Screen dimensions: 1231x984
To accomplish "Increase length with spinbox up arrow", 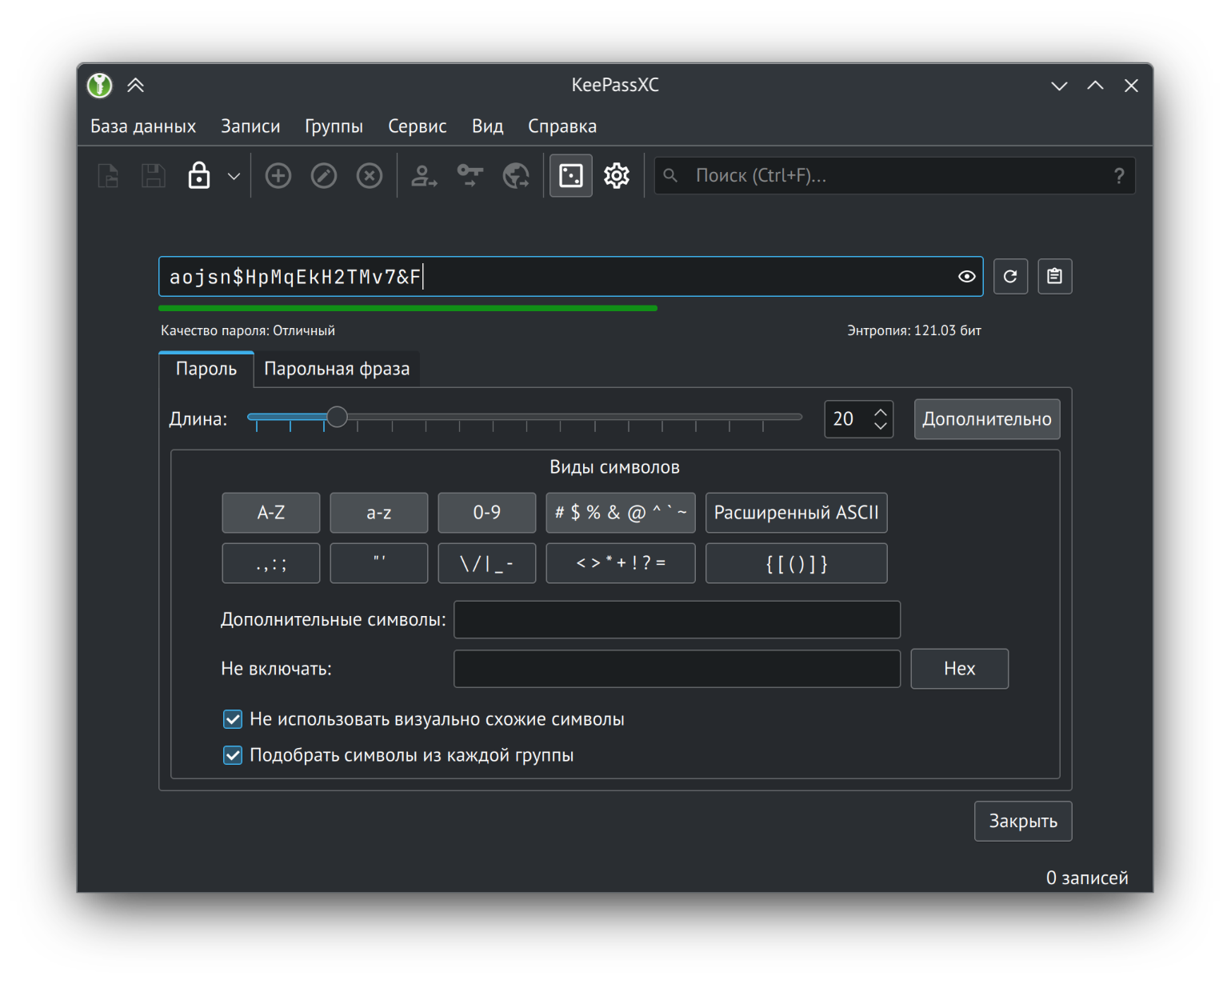I will 881,412.
